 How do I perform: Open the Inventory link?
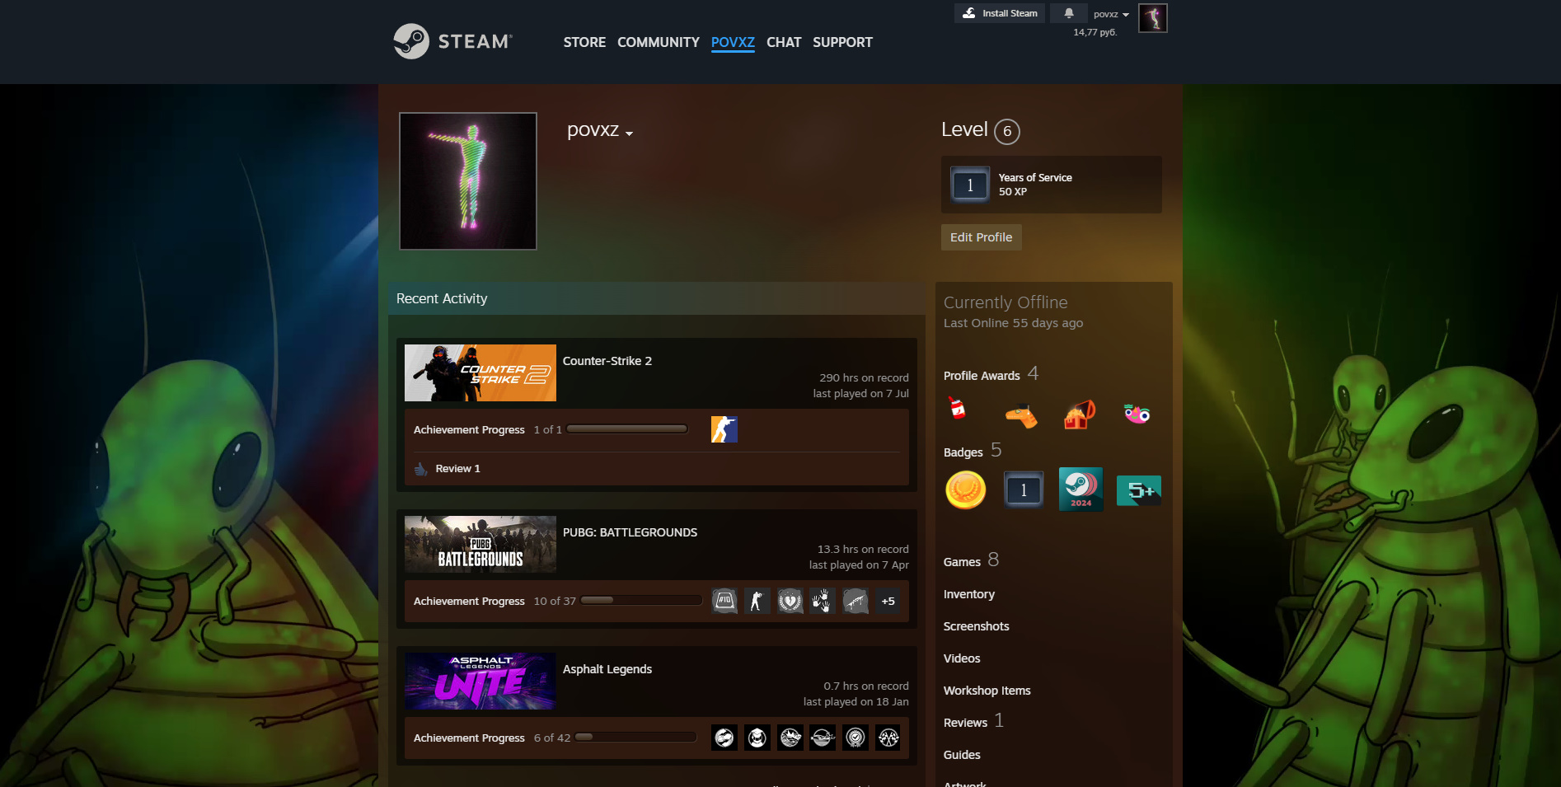pyautogui.click(x=968, y=594)
